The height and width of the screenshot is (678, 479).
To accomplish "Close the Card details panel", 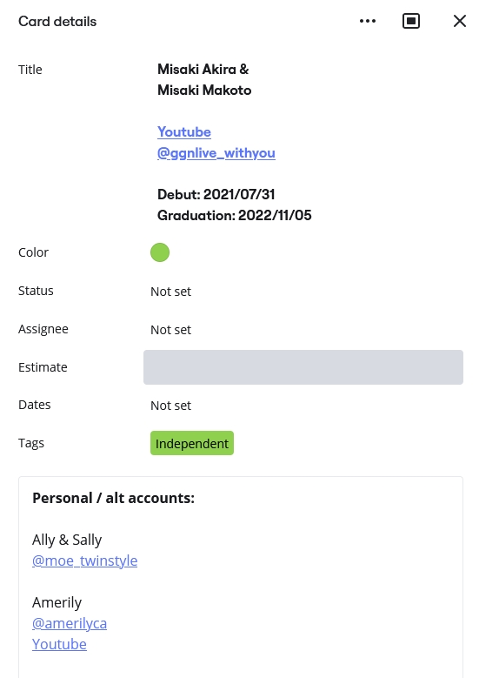I will pyautogui.click(x=460, y=21).
